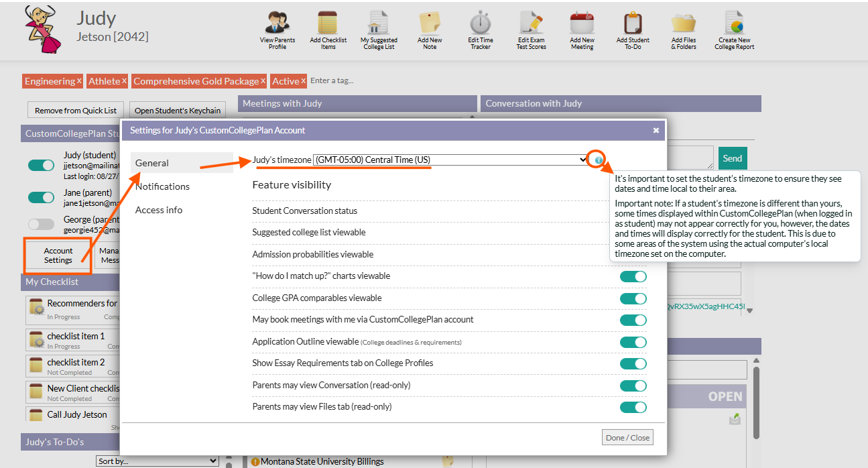Open Judy's timezone dropdown

450,160
